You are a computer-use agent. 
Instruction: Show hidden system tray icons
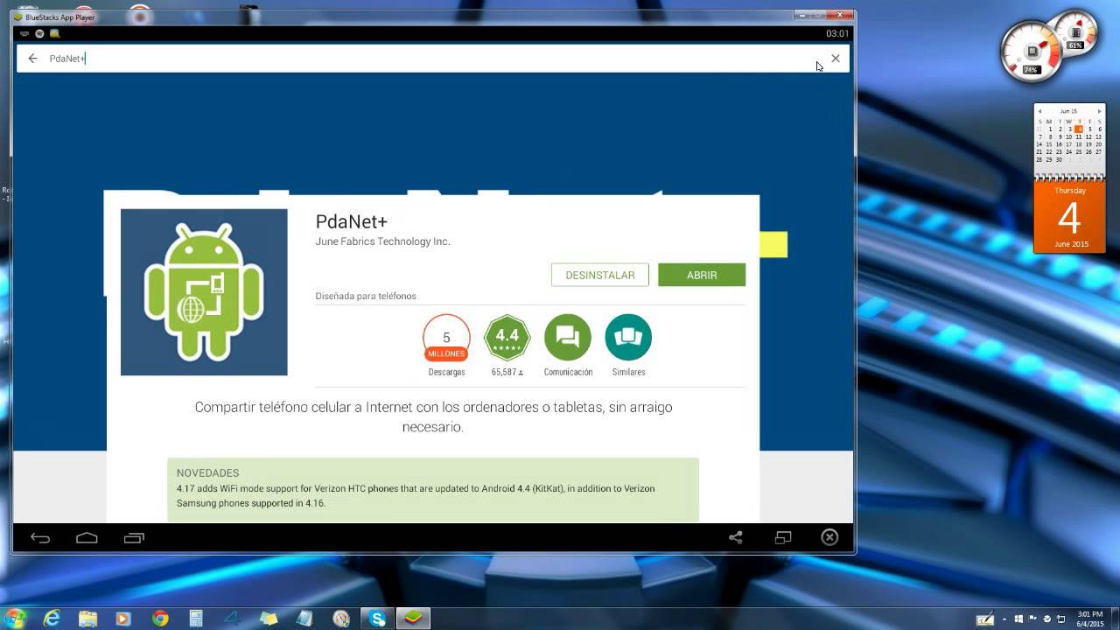point(1005,619)
